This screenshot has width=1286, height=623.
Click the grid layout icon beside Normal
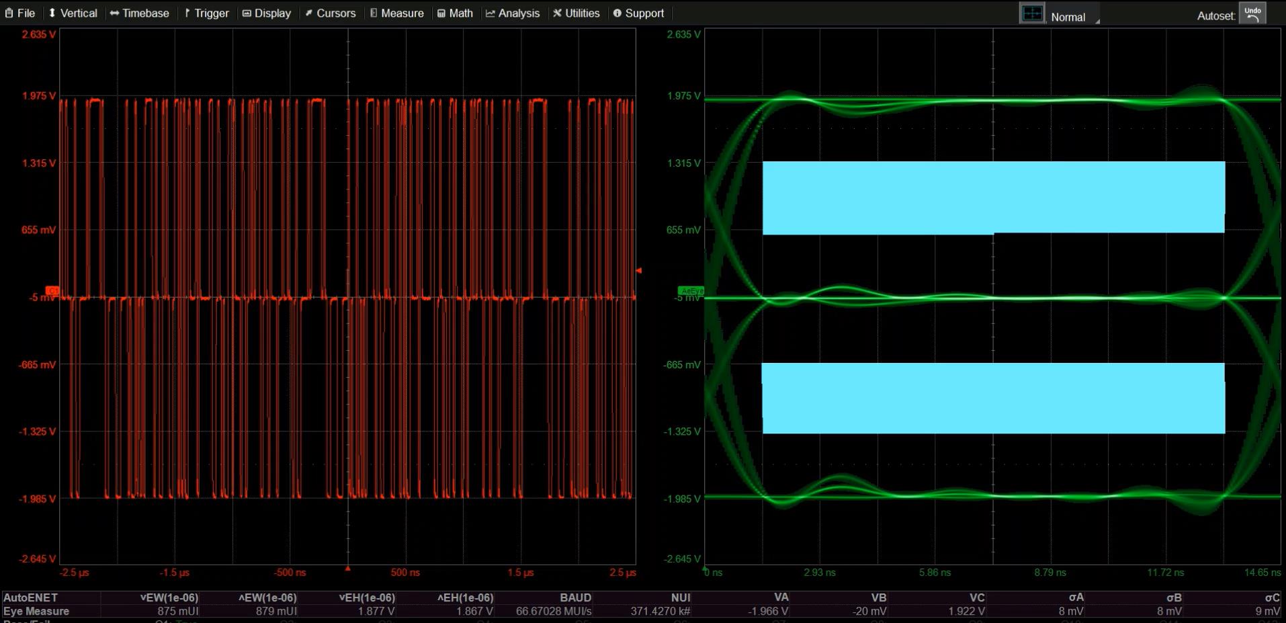[1032, 14]
